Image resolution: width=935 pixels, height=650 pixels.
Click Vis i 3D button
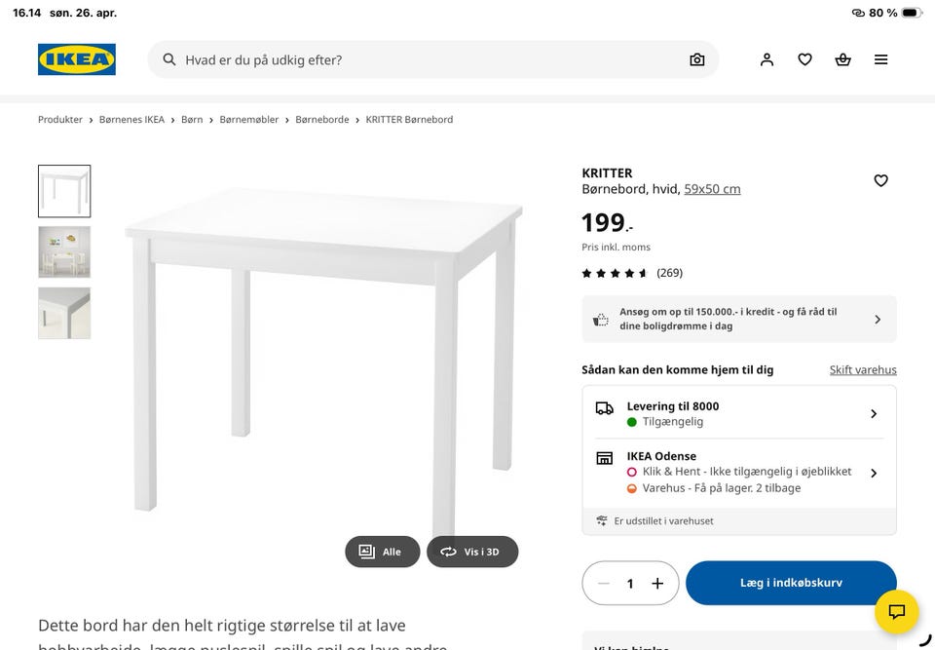coord(472,552)
